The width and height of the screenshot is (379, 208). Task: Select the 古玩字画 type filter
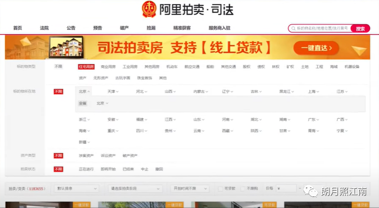[x=122, y=78]
